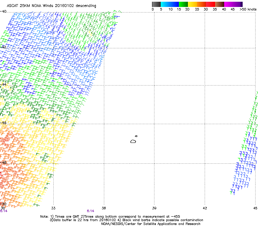Click the -46 latitude axis label
Image resolution: width=258 pixels, height=226 pixels.
pos(3,123)
